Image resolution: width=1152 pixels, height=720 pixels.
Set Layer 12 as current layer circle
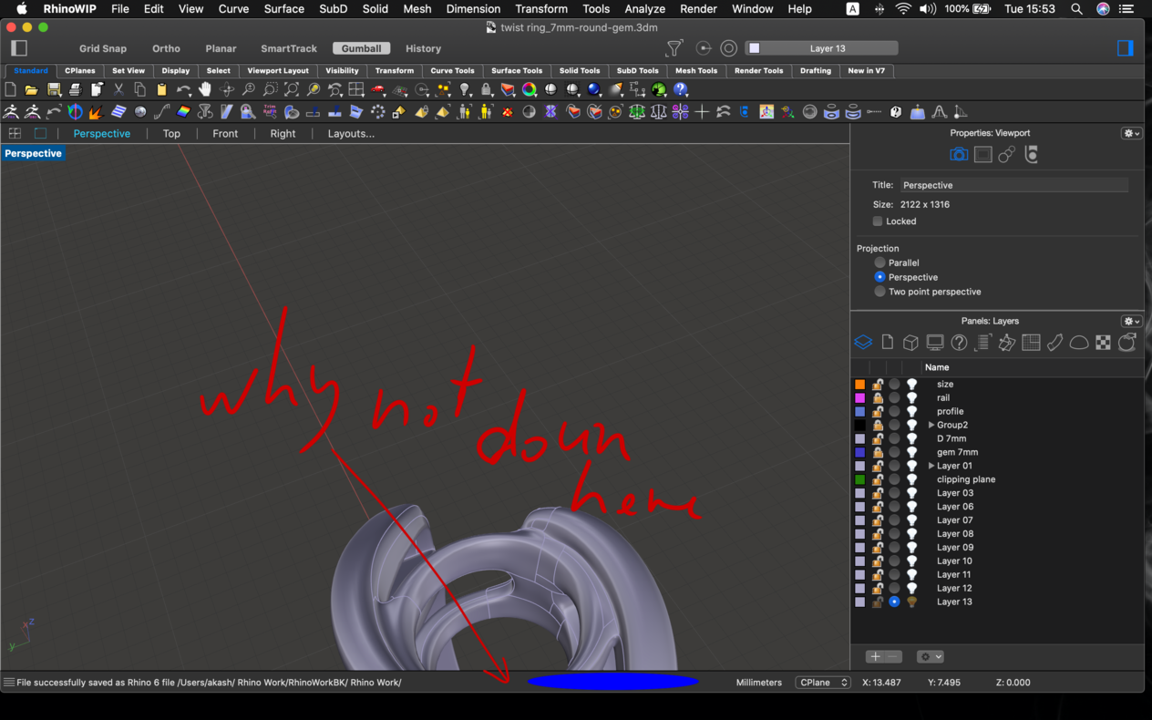[x=894, y=589]
